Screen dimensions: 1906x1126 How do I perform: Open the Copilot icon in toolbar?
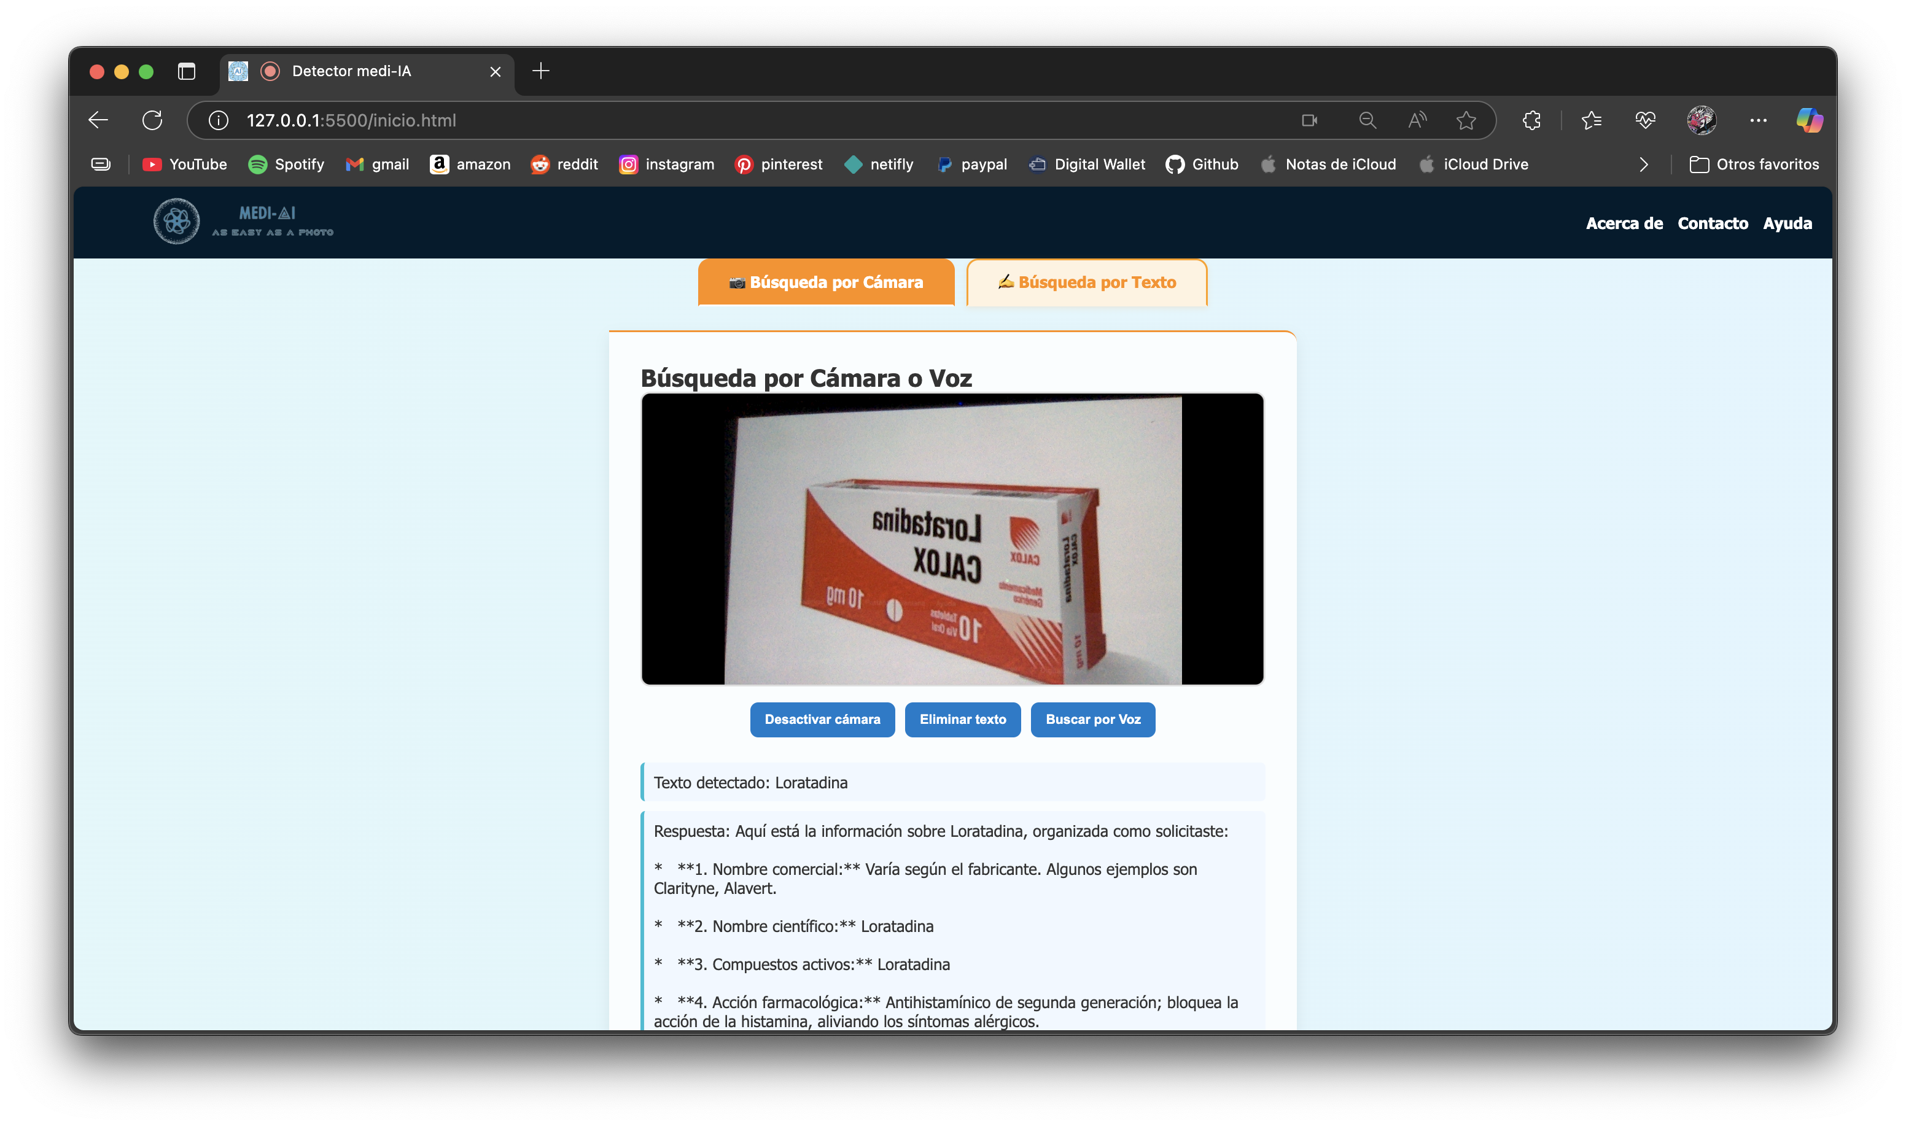1809,120
